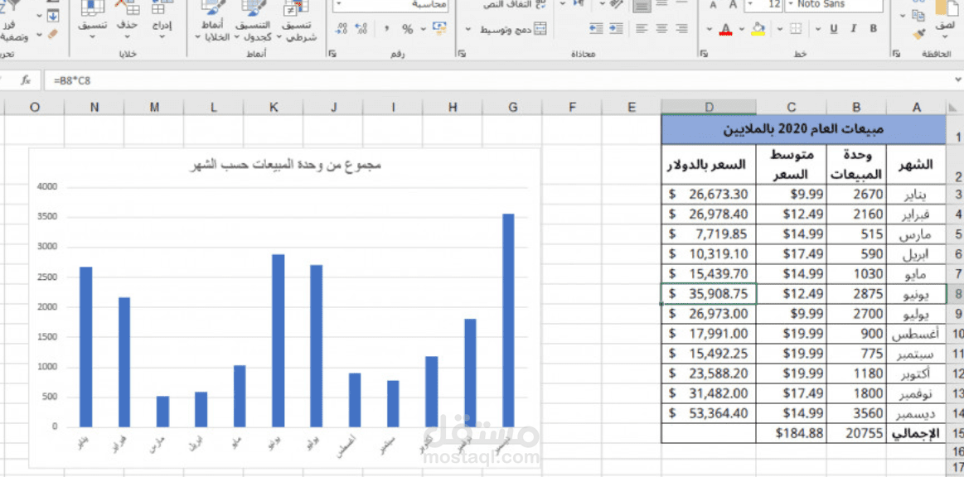The height and width of the screenshot is (477, 964).
Task: Increase decimal places icon
Action: (361, 29)
